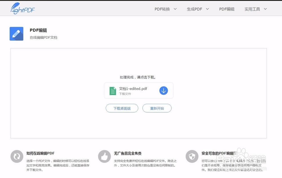Click the thumbs-up icon beside 无广告且完全免费

click(x=105, y=156)
